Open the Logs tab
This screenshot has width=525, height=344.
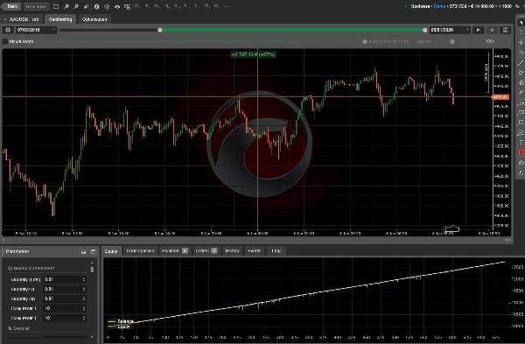pos(276,251)
